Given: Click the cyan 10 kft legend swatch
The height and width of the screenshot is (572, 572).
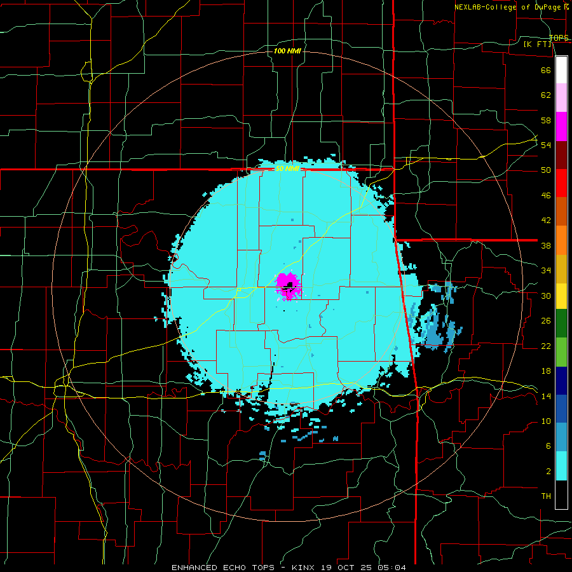Looking at the screenshot, I should tap(561, 466).
